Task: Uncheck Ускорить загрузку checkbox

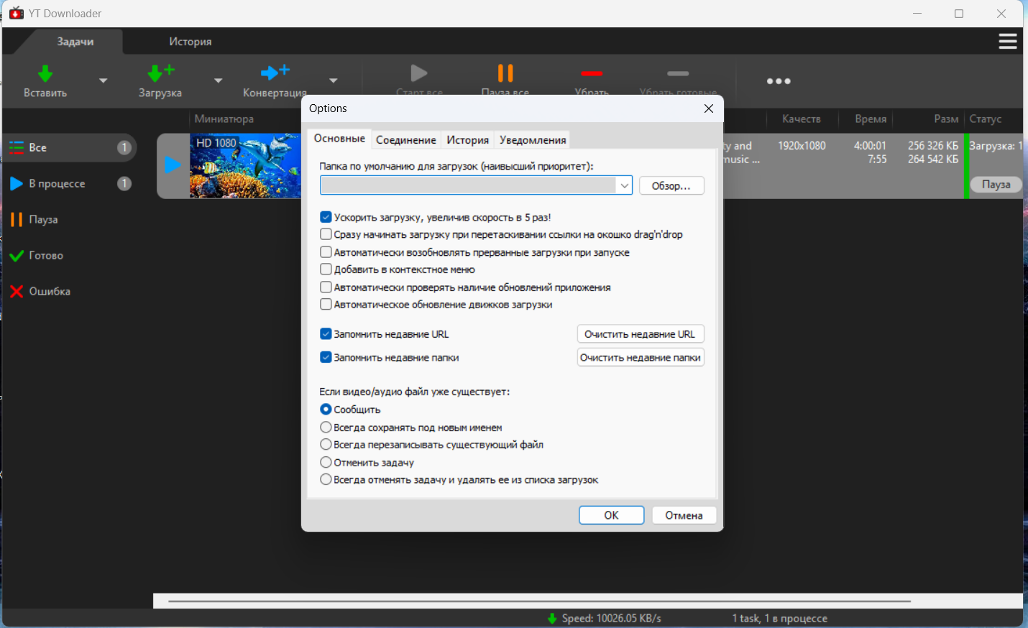Action: 326,217
